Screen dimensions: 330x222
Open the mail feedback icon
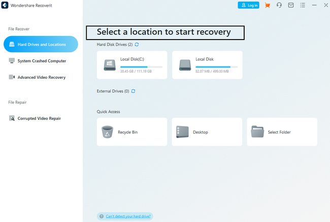291,5
